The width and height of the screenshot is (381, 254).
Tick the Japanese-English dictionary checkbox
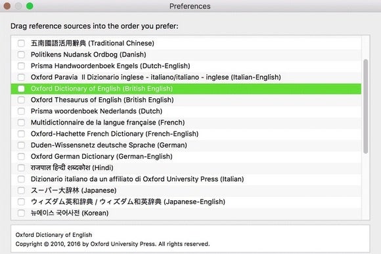coord(21,201)
